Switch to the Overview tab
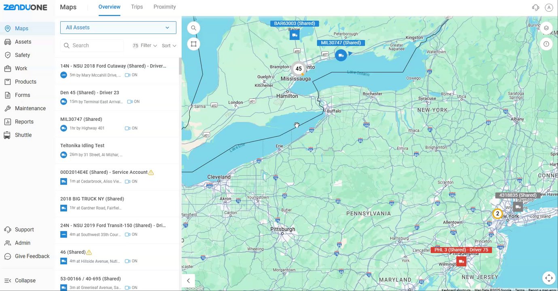 coord(109,7)
